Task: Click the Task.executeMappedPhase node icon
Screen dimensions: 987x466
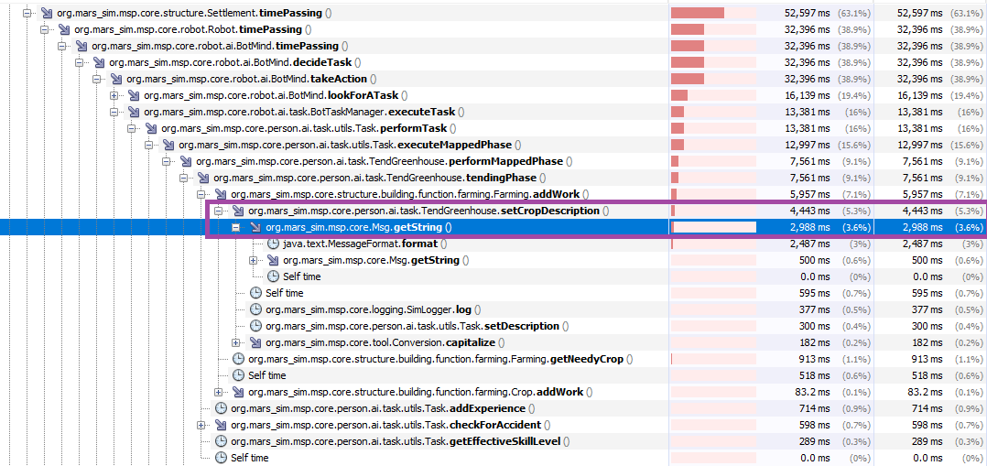Action: [x=168, y=145]
